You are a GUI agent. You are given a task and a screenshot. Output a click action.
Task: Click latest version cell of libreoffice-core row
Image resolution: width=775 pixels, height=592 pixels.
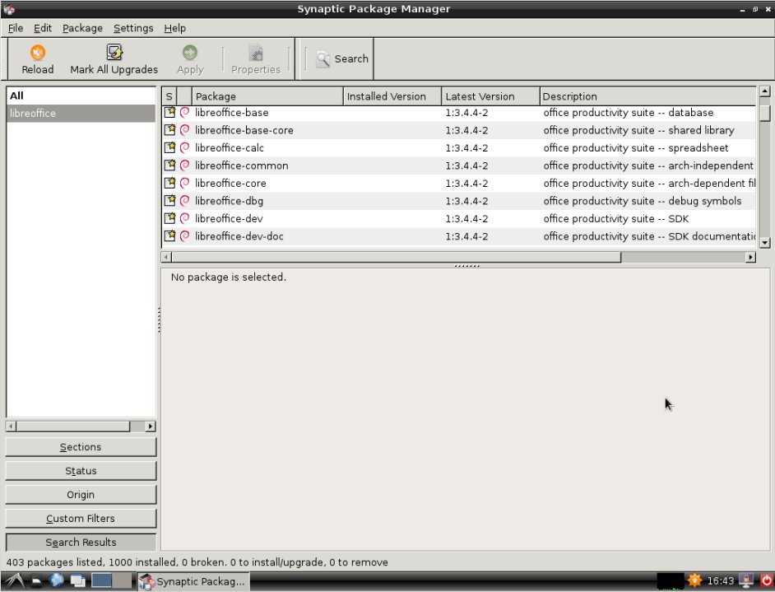click(x=466, y=184)
